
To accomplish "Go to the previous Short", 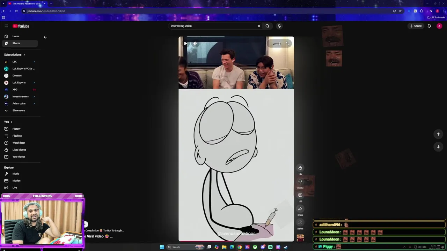I will pyautogui.click(x=438, y=134).
